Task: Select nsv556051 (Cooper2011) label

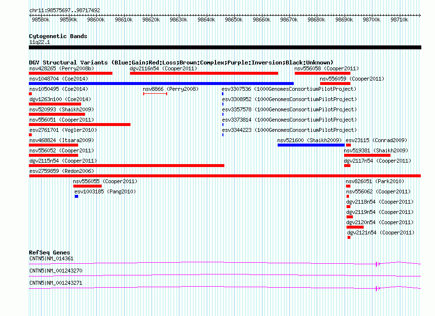Action: coord(62,120)
